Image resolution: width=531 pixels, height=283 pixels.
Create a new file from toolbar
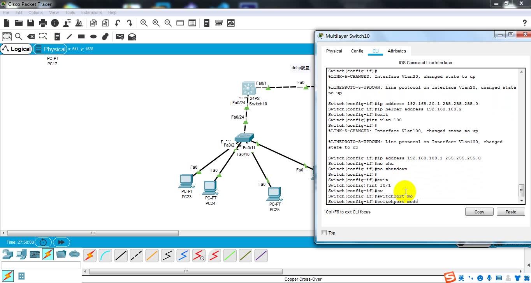pyautogui.click(x=7, y=23)
